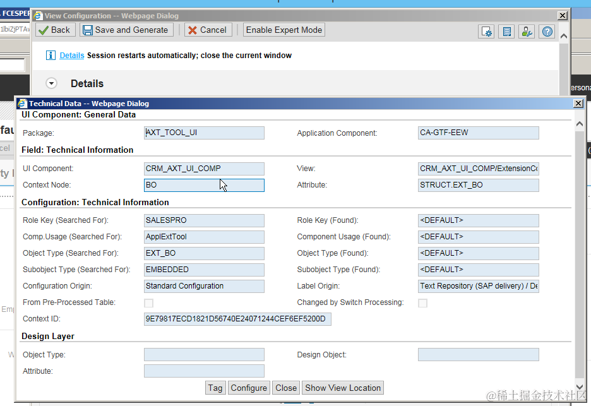Click Configuration Origin field Standard Configuration

204,286
